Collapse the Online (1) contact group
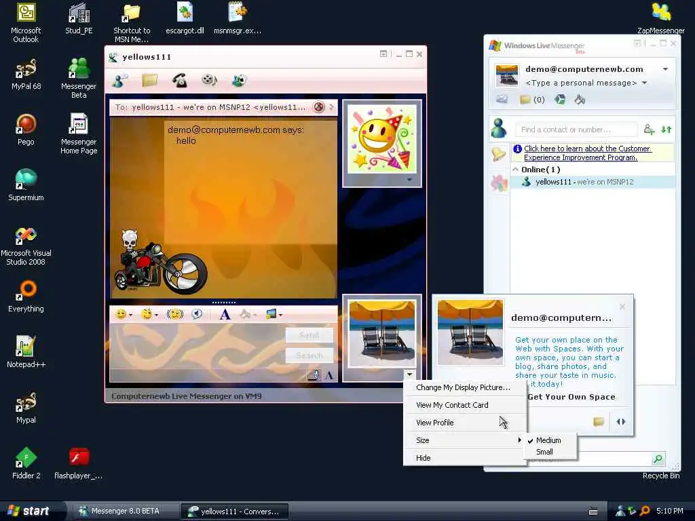The height and width of the screenshot is (521, 695). [x=516, y=169]
